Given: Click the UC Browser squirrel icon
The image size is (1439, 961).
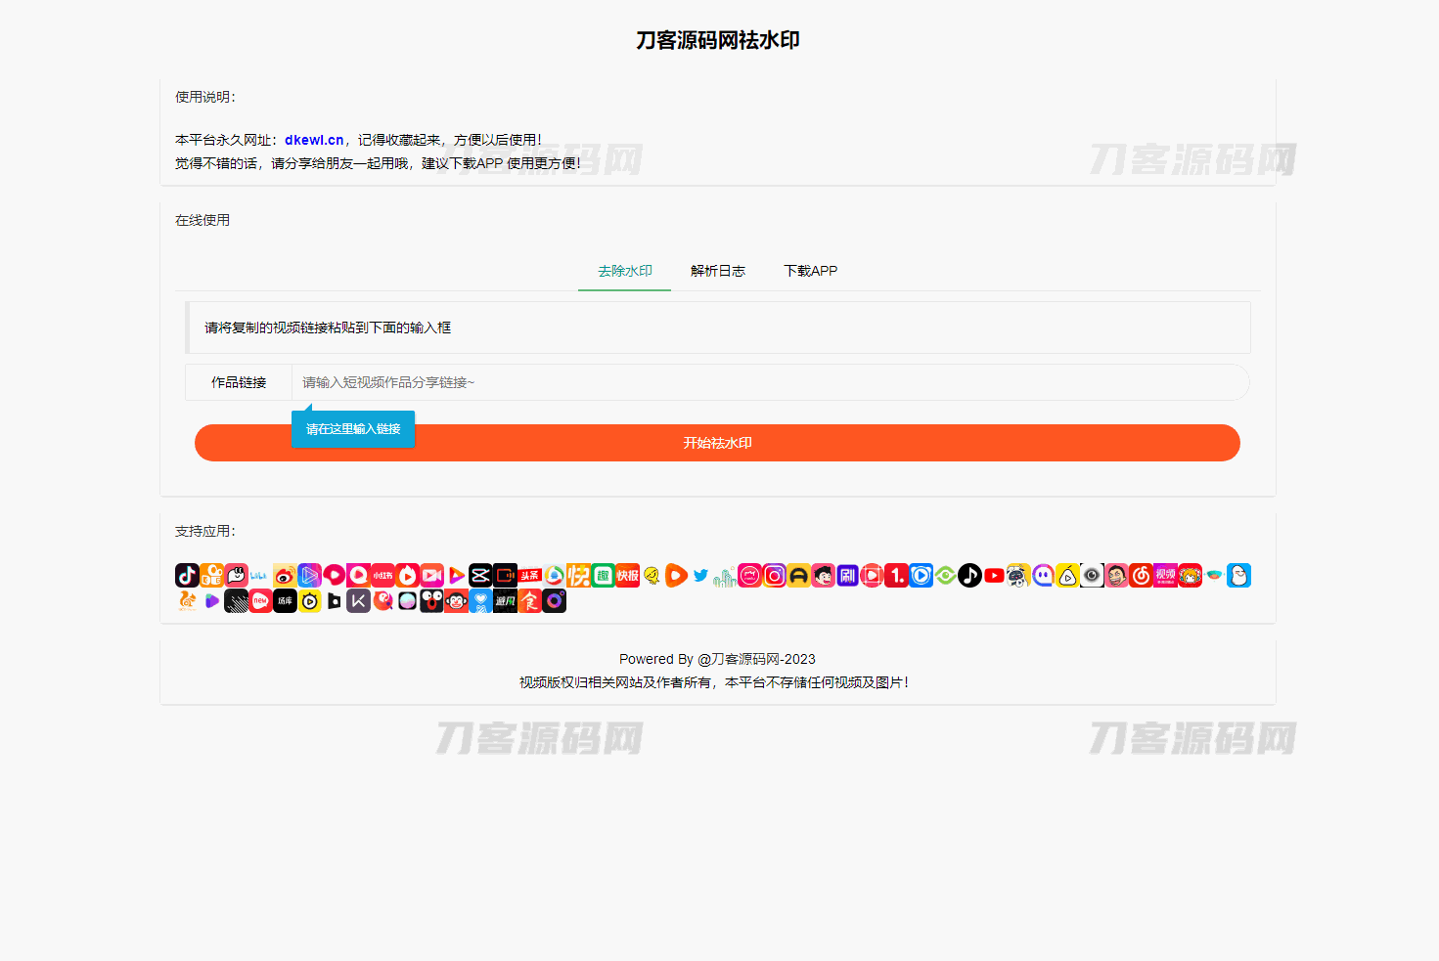Looking at the screenshot, I should (x=187, y=601).
